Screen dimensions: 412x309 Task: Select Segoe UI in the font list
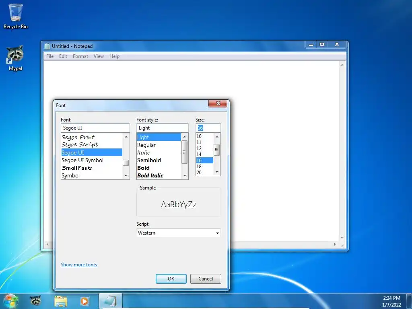92,152
